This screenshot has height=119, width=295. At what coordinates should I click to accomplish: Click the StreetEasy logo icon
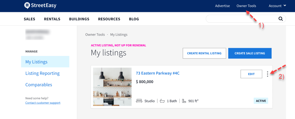tap(27, 5)
